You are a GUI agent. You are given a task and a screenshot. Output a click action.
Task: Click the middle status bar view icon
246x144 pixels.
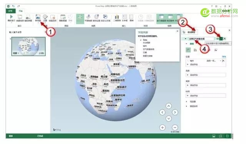[220, 136]
